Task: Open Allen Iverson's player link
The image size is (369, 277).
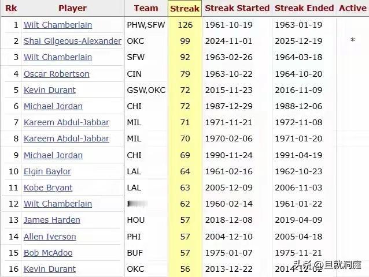Action: [50, 237]
